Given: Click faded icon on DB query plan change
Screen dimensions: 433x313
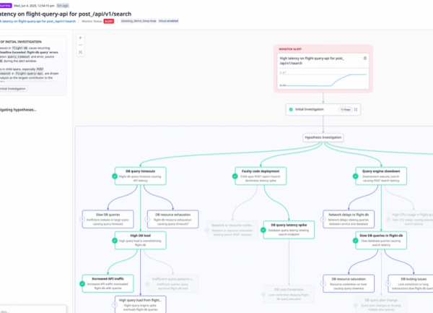Looking at the screenshot, I should (356, 305).
